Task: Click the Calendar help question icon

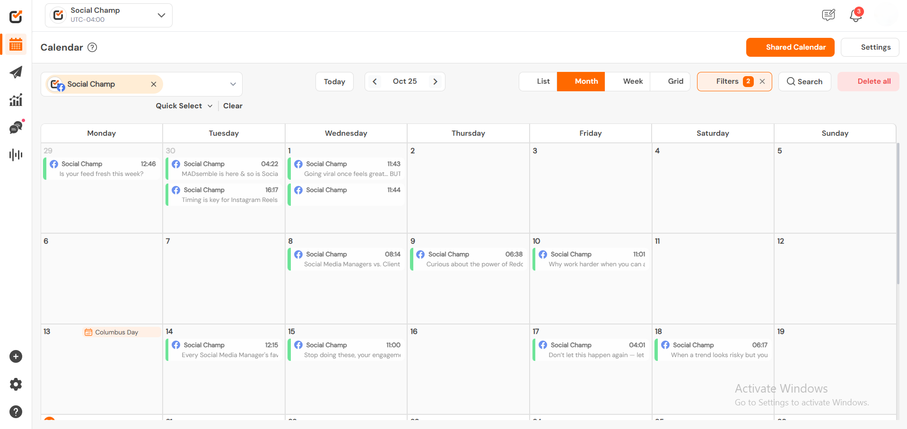Action: pos(93,47)
